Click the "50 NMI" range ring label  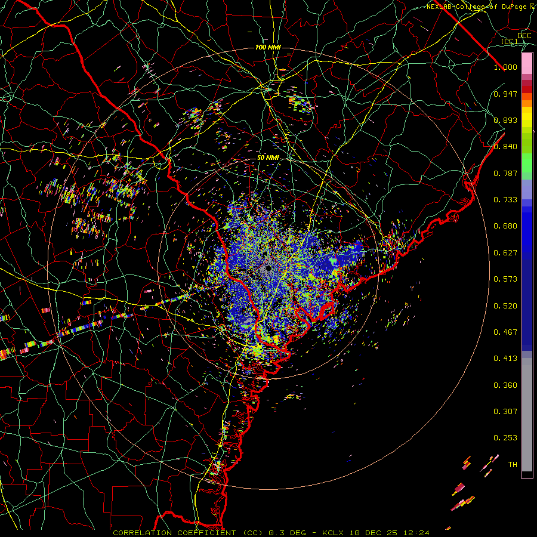[268, 158]
